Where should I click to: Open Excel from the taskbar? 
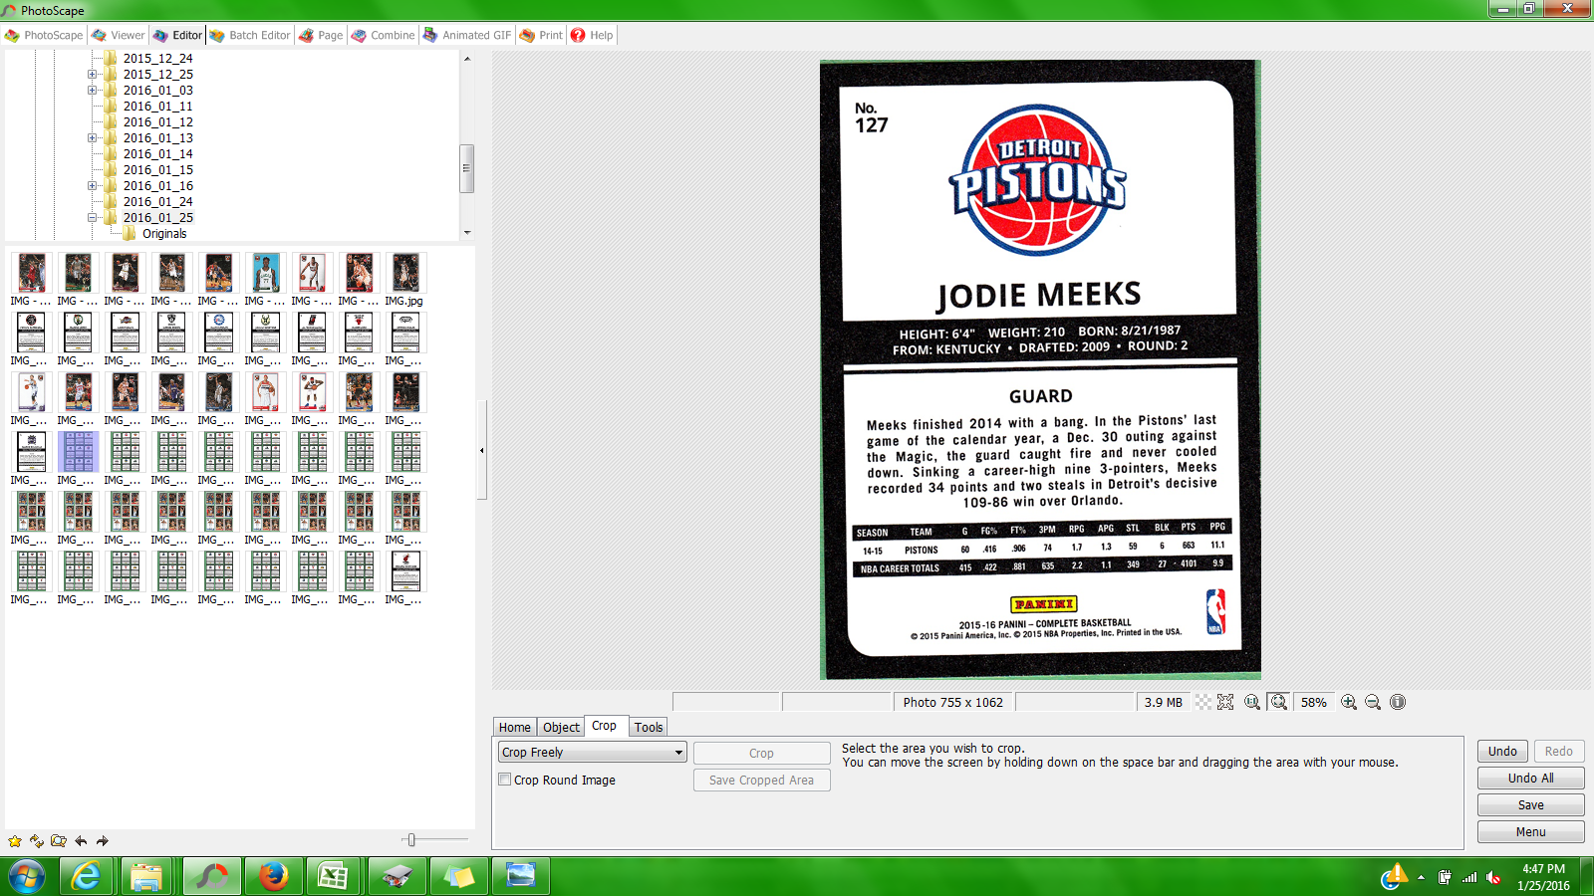coord(333,876)
